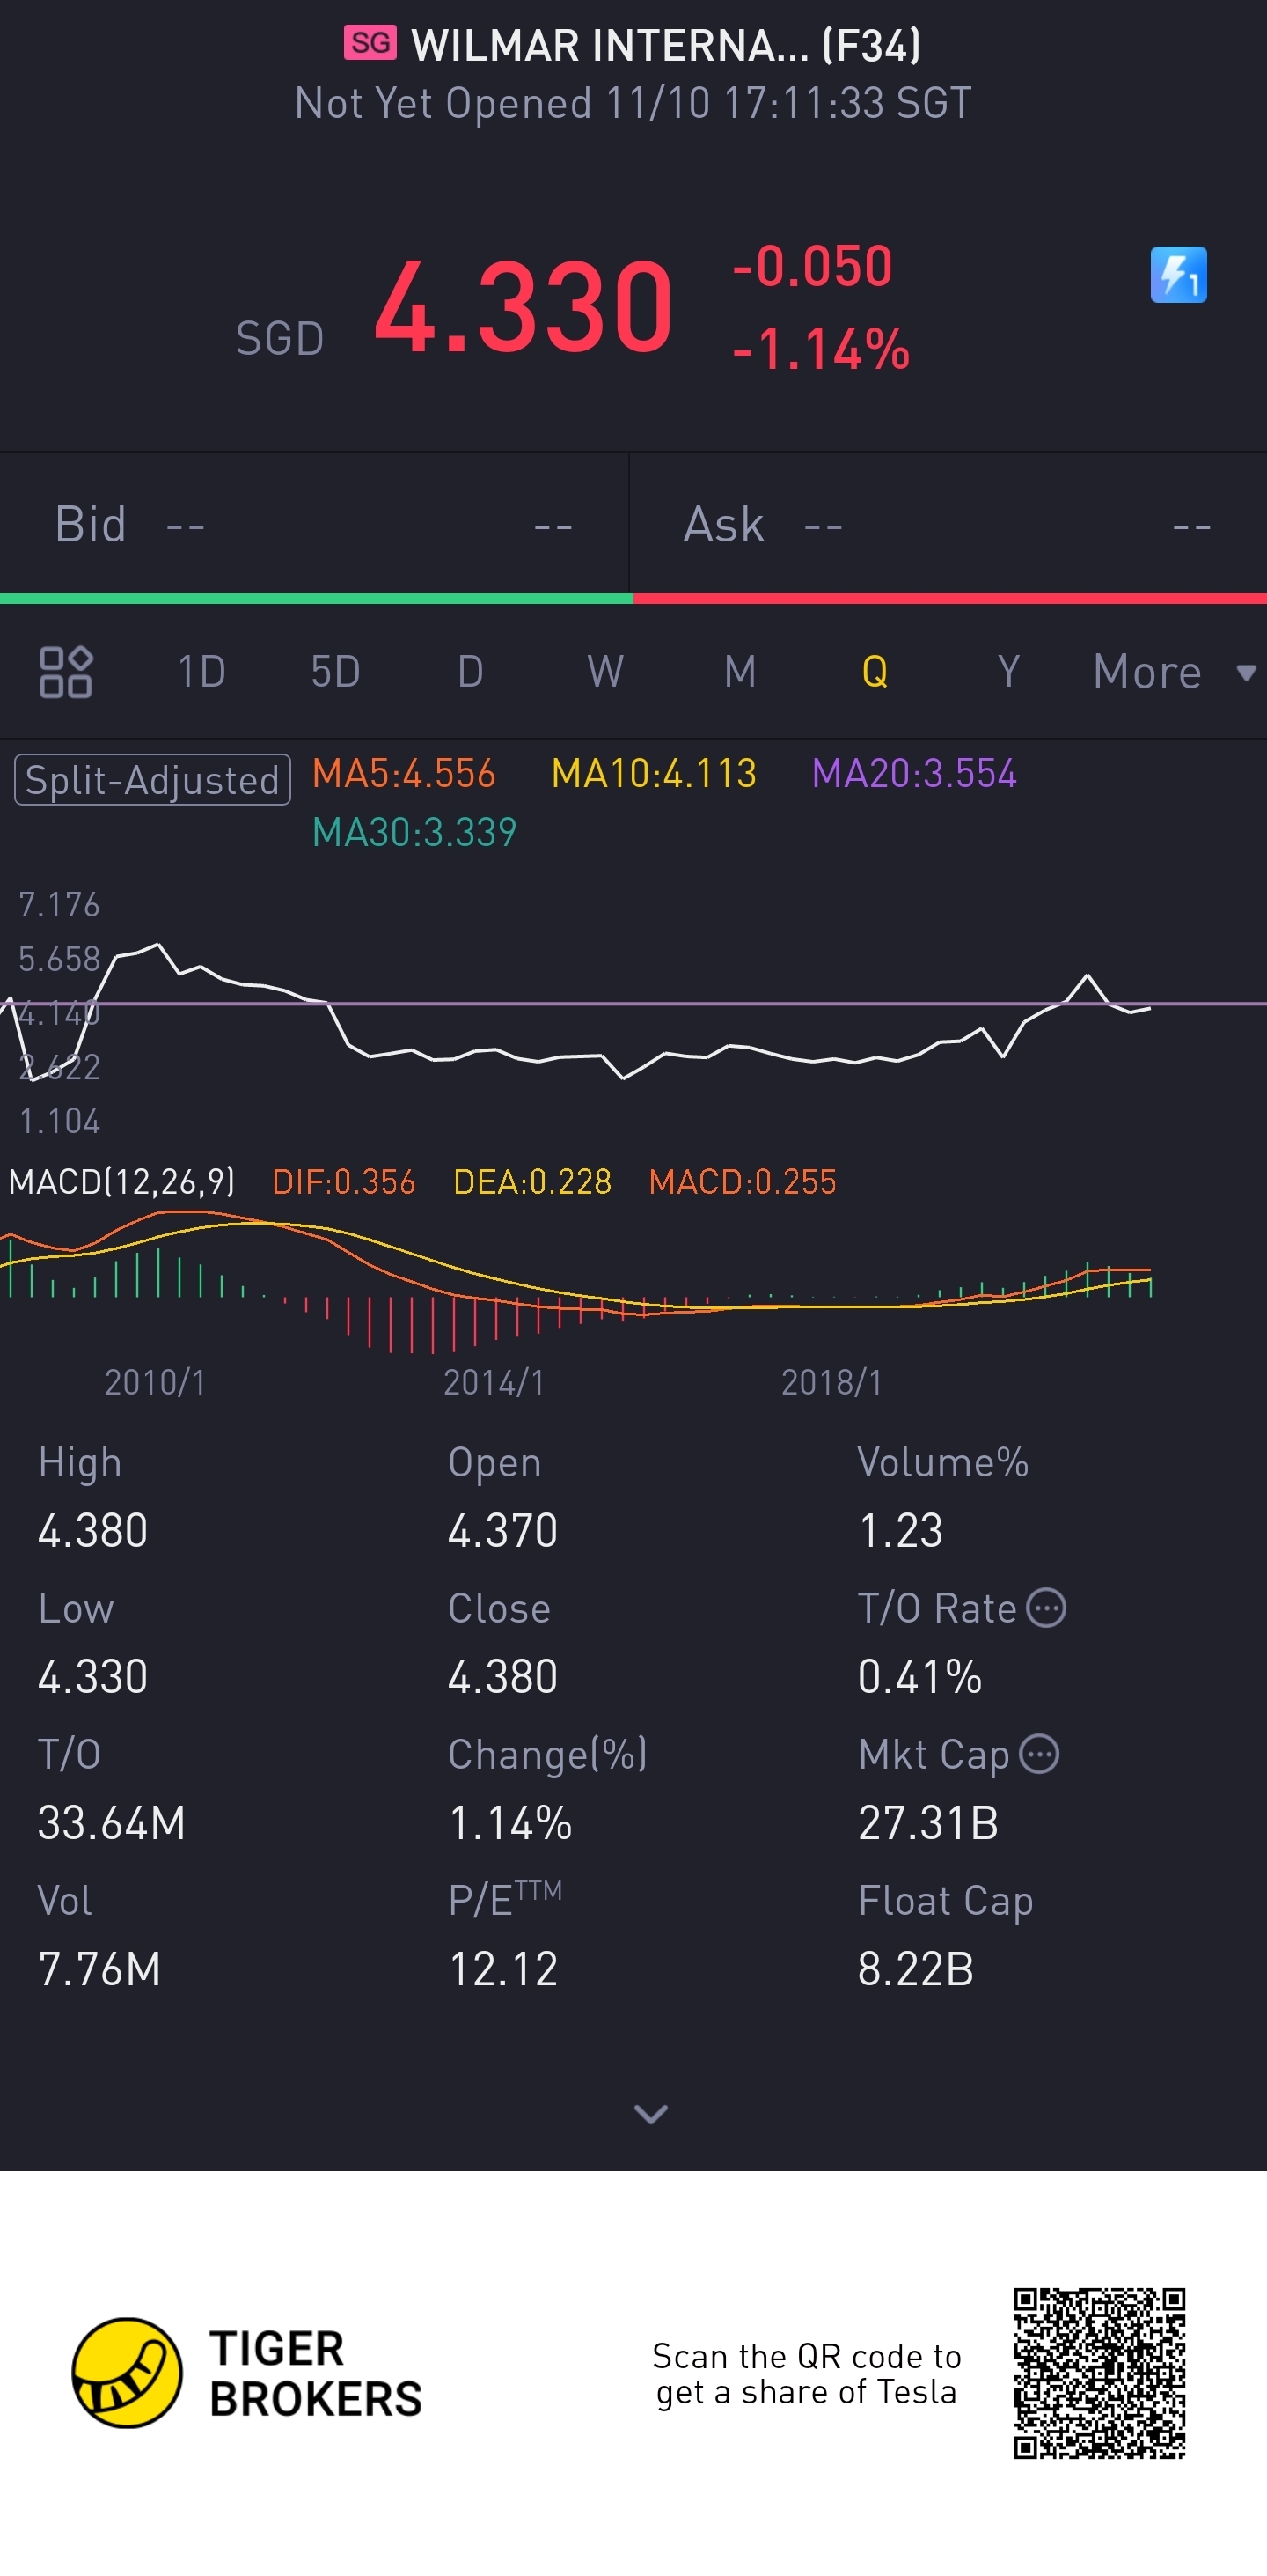Expand more stock details with the down chevron
The width and height of the screenshot is (1267, 2576).
[x=650, y=2113]
